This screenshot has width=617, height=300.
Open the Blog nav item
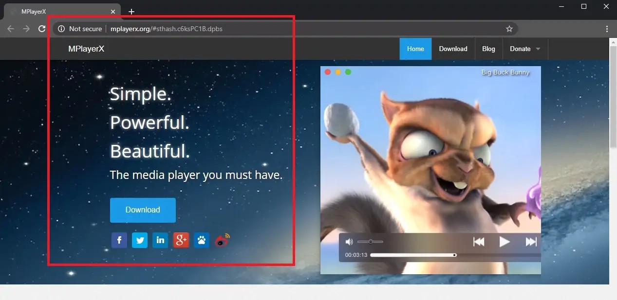click(x=488, y=49)
